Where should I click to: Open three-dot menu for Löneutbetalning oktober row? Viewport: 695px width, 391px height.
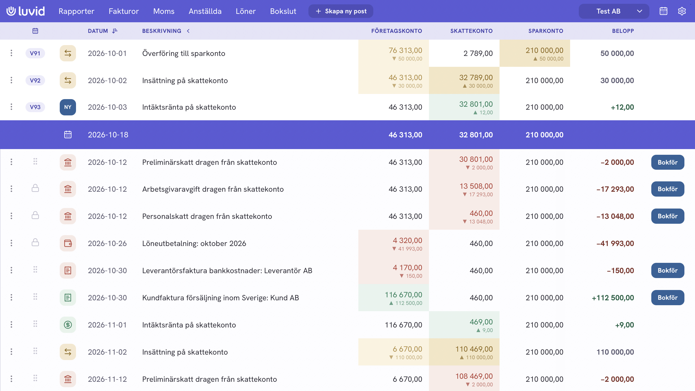point(11,243)
